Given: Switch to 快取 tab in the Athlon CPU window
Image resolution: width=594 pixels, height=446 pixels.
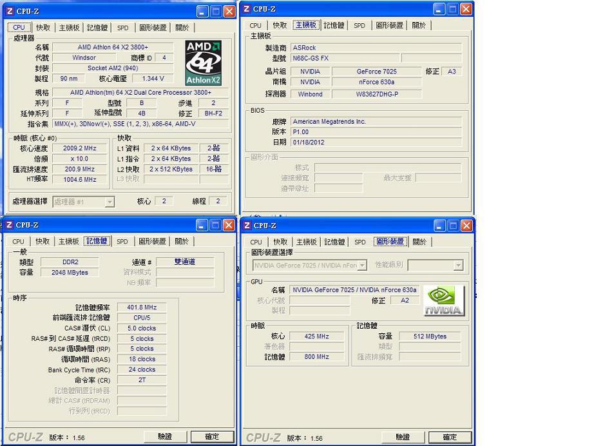Looking at the screenshot, I should [43, 28].
